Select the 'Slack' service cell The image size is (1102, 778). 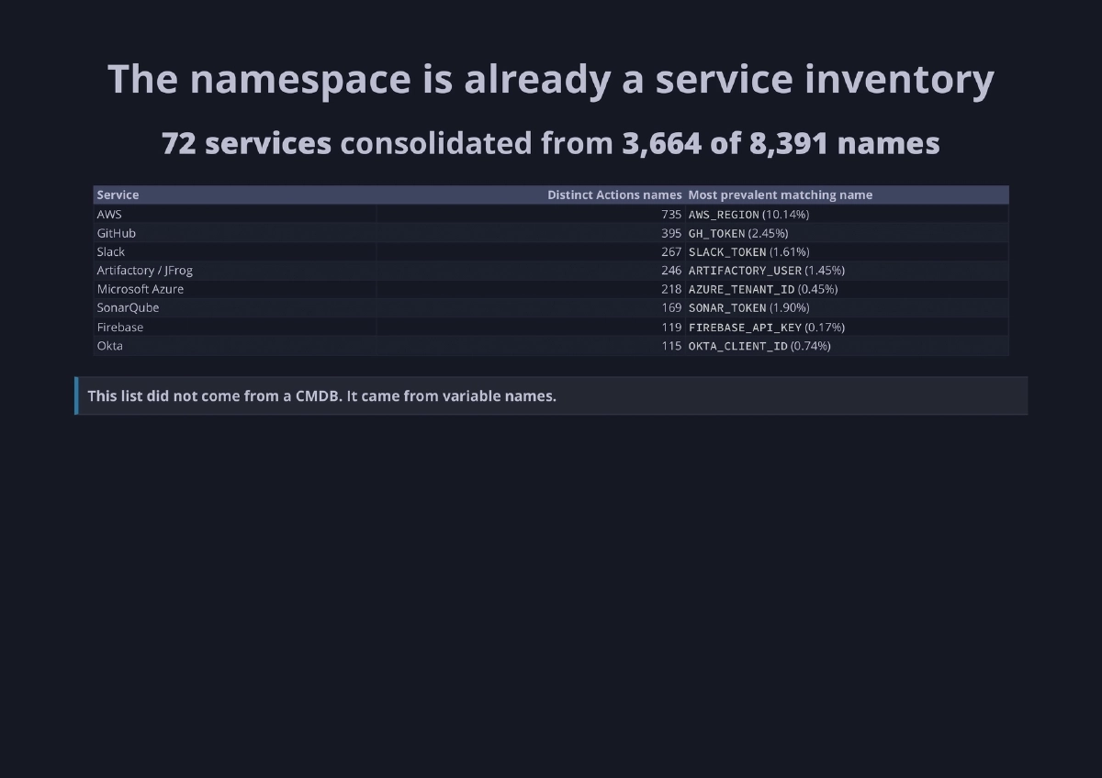pyautogui.click(x=235, y=251)
